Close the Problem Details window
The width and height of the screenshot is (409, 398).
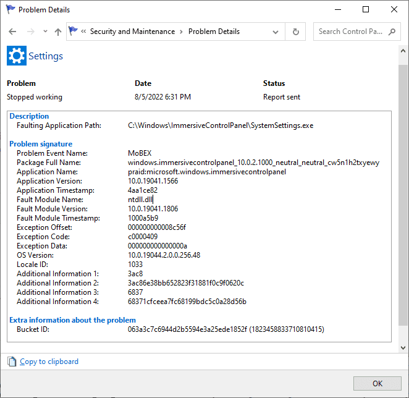click(394, 10)
